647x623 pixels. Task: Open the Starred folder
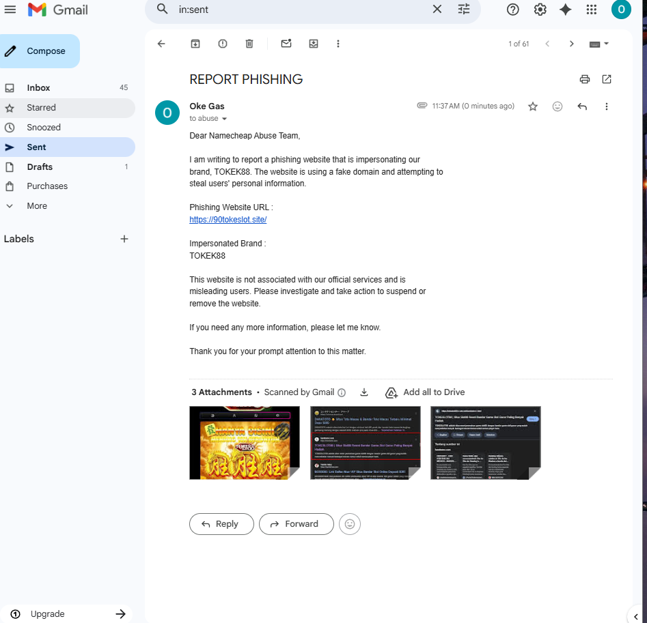67,108
